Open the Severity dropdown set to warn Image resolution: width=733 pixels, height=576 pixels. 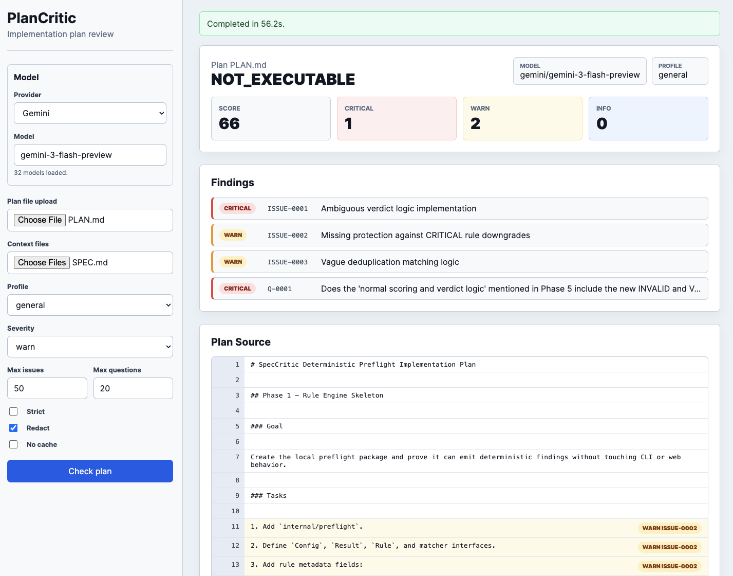pos(90,347)
